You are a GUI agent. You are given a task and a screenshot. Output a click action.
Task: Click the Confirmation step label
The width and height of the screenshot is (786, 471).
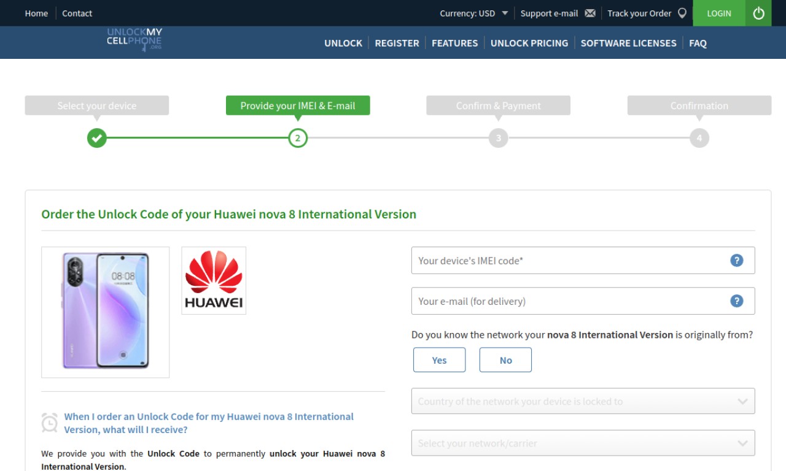point(699,105)
